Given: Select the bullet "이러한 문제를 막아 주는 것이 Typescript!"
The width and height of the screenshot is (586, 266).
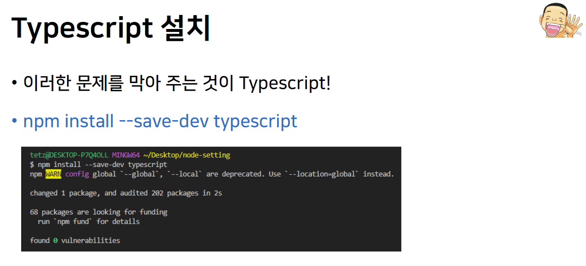Looking at the screenshot, I should pyautogui.click(x=177, y=83).
